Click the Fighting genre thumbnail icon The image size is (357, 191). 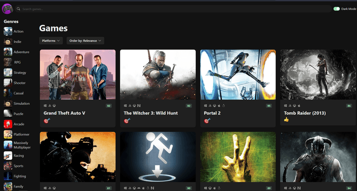pyautogui.click(x=8, y=176)
